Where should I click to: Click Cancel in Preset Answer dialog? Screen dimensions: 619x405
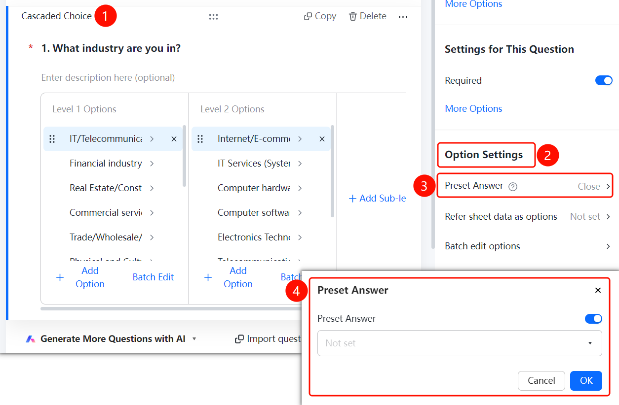coord(542,381)
